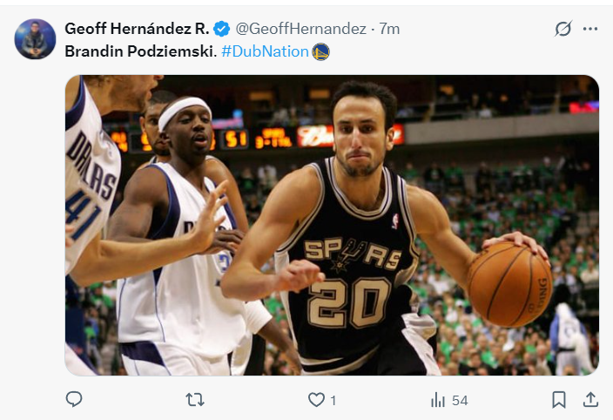
Task: Open the #DubNation hashtag
Action: pos(265,51)
